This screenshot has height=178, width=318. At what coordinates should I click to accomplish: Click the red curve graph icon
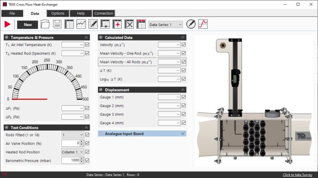[x=203, y=24]
